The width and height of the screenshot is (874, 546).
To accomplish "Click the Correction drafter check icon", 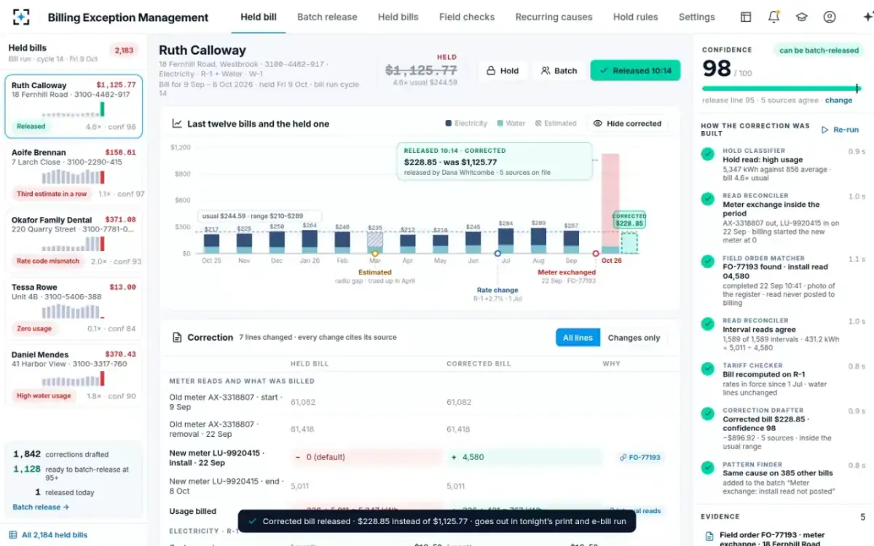I will (x=707, y=414).
